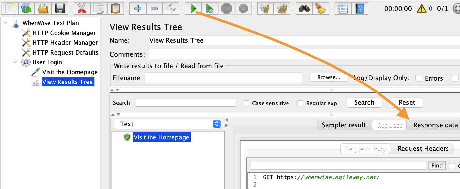The image size is (460, 189).
Task: Switch to Request tab
Action: point(389,125)
